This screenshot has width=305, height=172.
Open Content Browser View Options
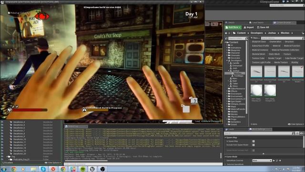pyautogui.click(x=295, y=124)
